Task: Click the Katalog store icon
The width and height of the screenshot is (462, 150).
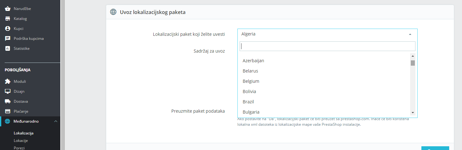Action: pos(8,19)
